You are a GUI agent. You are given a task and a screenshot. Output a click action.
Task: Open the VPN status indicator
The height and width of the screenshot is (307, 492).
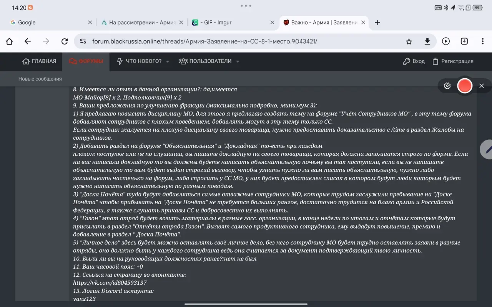coord(438,8)
